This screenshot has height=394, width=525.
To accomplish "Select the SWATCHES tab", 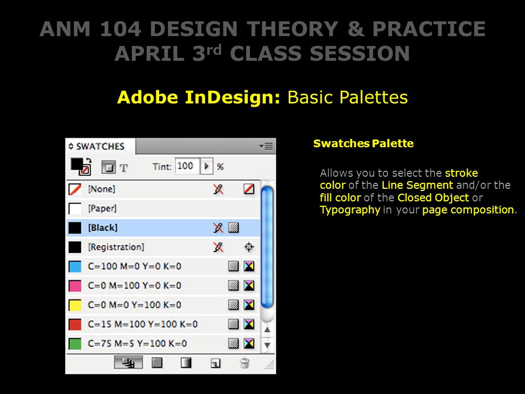I will click(100, 146).
